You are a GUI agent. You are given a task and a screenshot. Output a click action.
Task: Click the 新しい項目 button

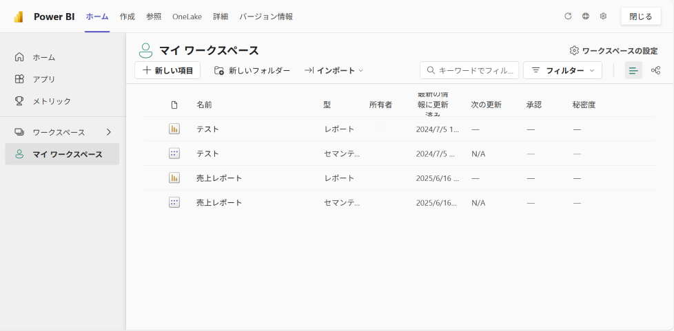click(167, 70)
